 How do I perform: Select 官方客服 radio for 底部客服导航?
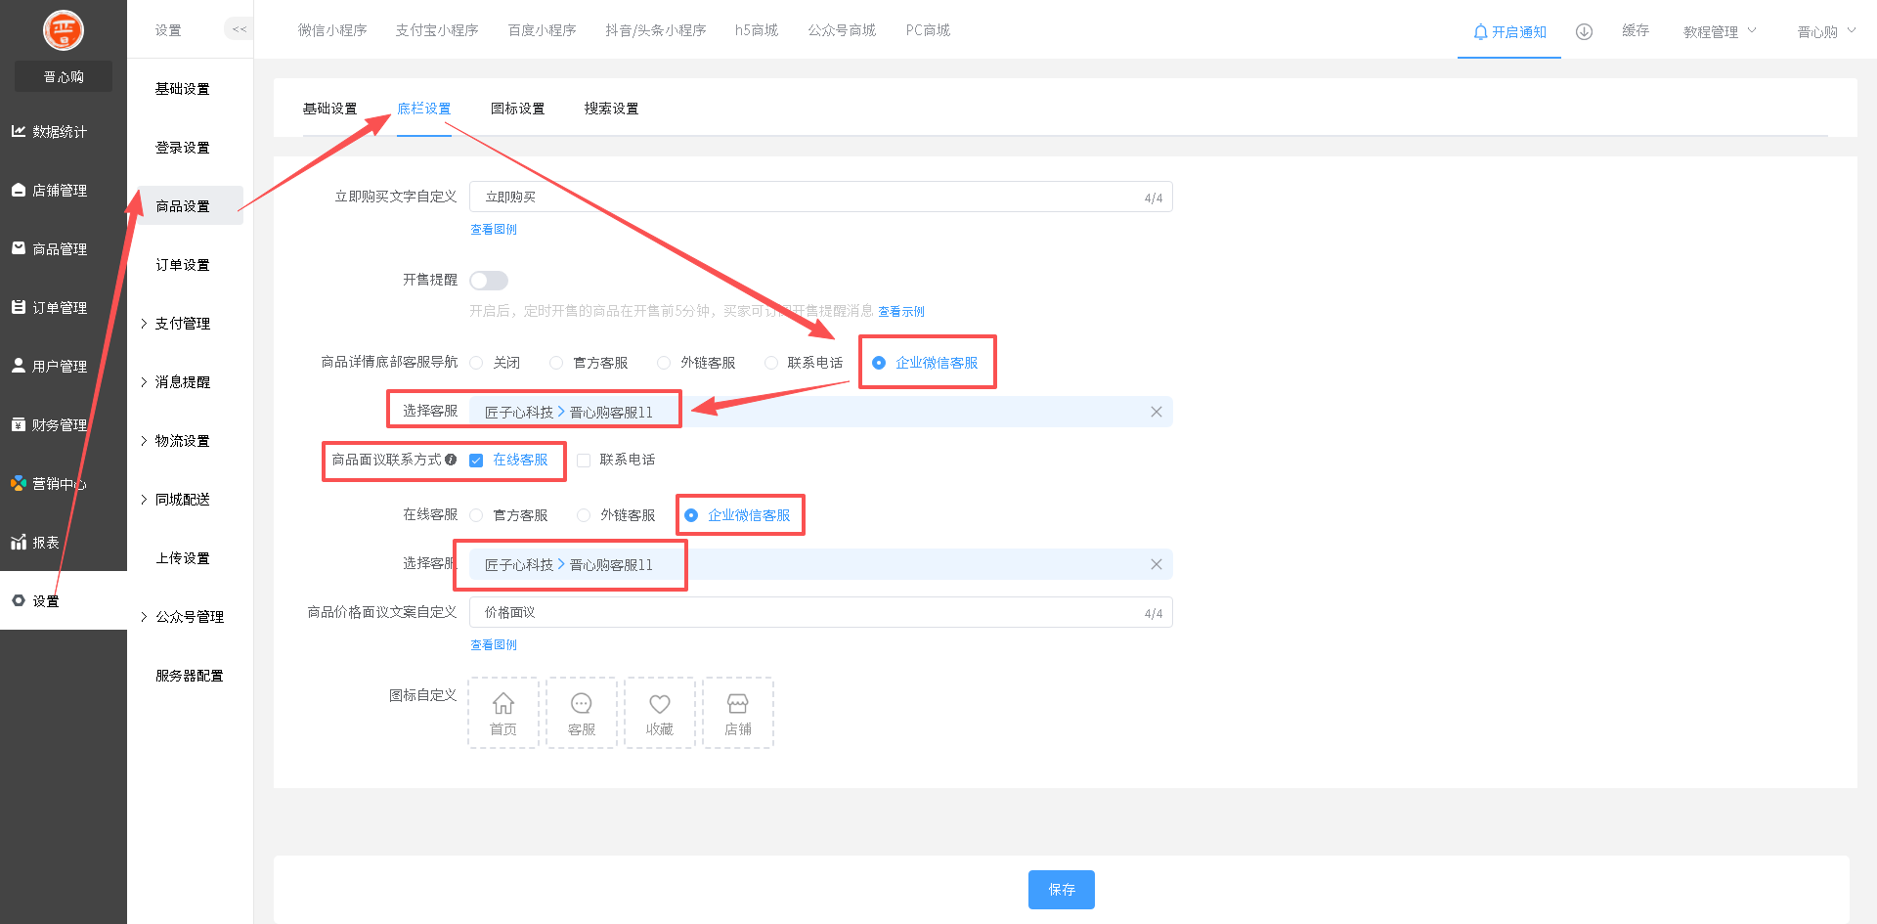tap(556, 363)
